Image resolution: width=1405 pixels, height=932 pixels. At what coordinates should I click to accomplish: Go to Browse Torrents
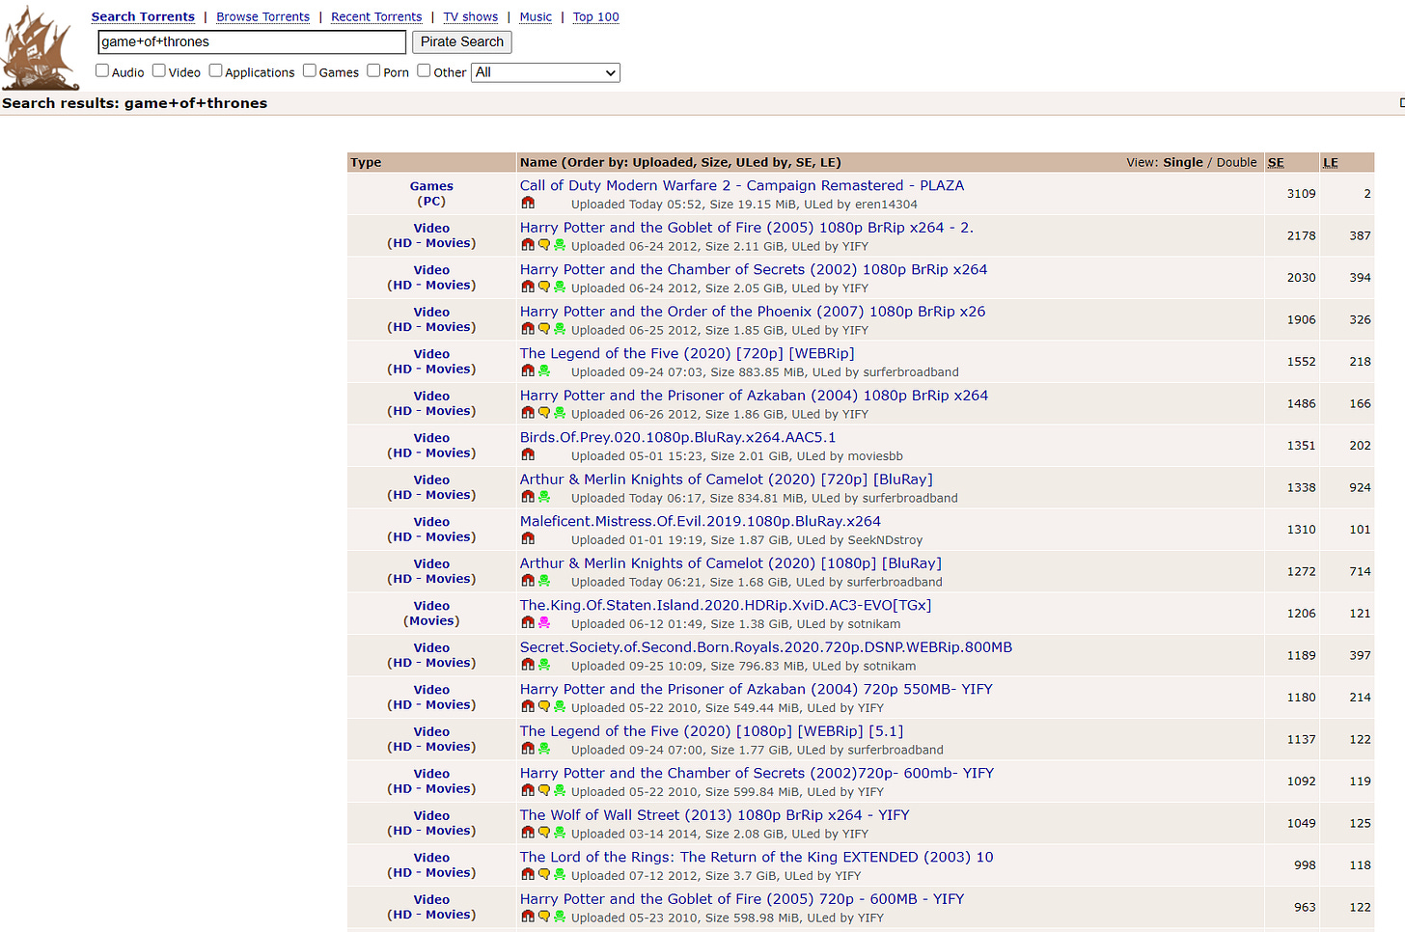(263, 17)
